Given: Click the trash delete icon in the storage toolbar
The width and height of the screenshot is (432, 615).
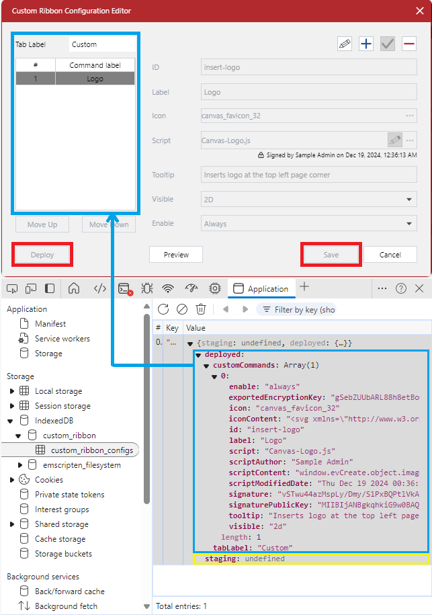Looking at the screenshot, I should click(200, 309).
